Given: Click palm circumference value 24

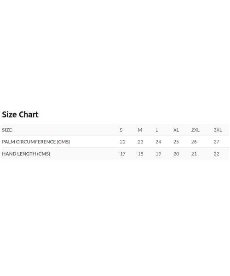Looking at the screenshot, I should 158,142.
